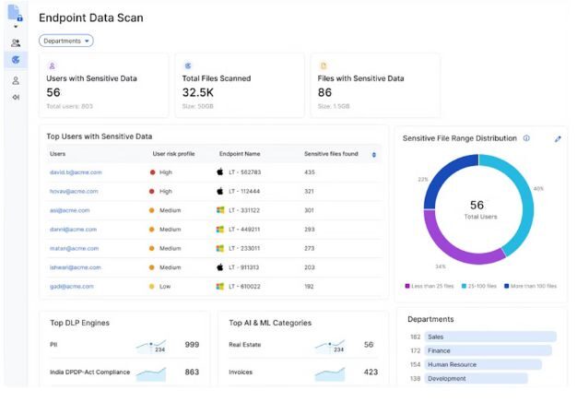Click the info icon beside Sensitive File Range Distribution
The image size is (577, 414).
(x=526, y=138)
